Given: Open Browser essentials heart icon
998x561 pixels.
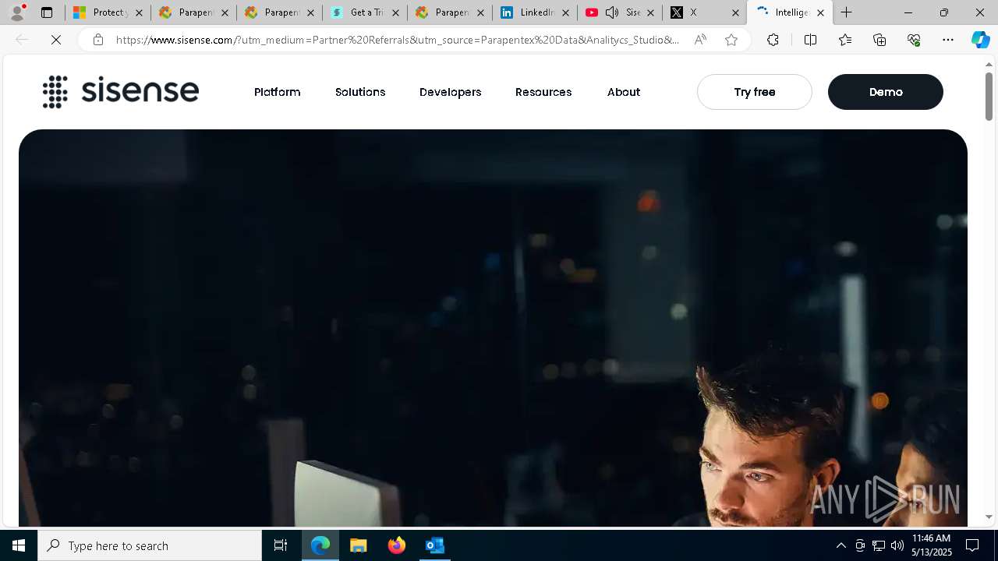Looking at the screenshot, I should click(x=914, y=40).
